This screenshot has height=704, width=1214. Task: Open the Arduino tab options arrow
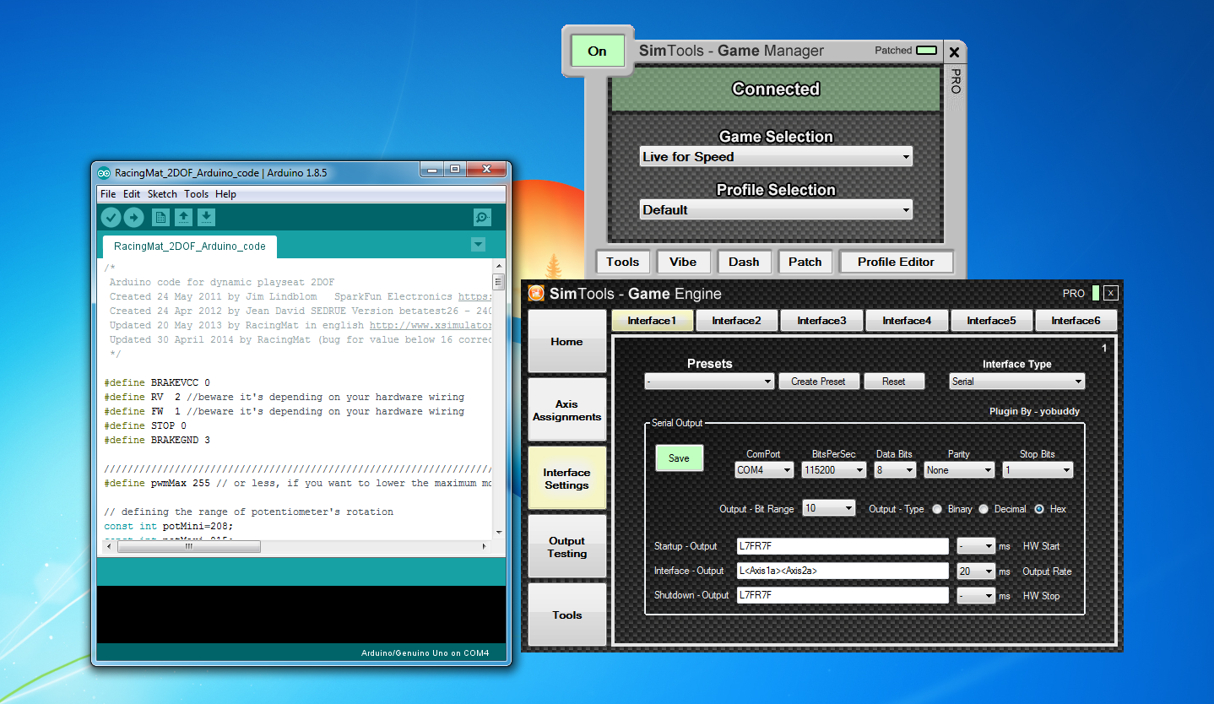[x=478, y=245]
